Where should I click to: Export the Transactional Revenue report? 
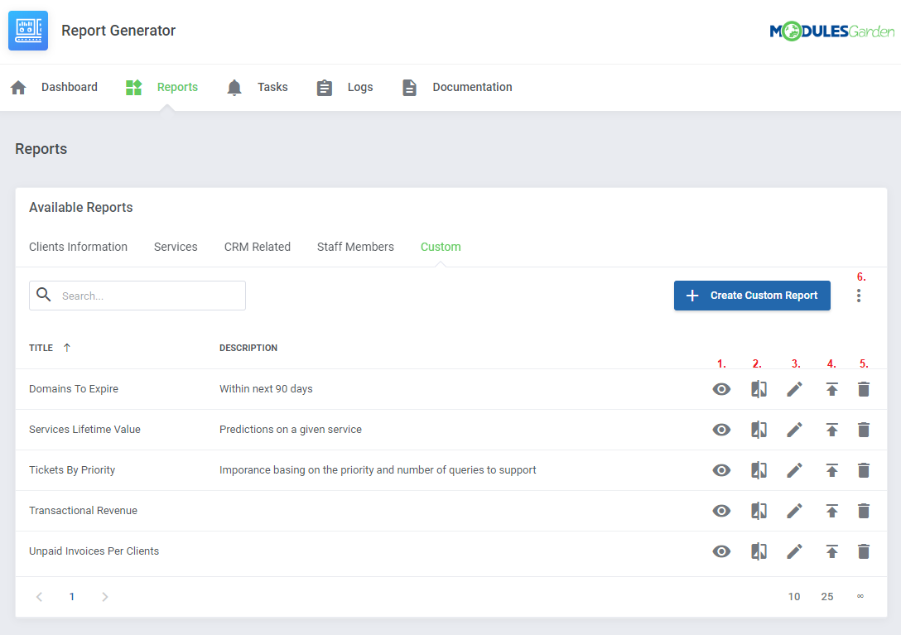(x=832, y=511)
